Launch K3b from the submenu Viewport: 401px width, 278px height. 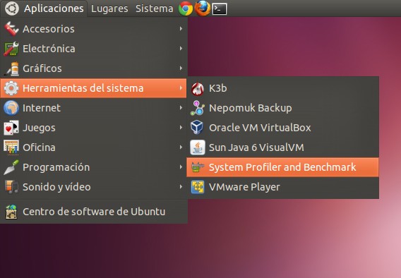[282, 88]
